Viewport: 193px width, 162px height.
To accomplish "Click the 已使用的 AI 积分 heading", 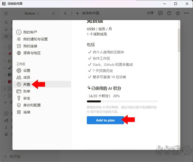I will click(x=104, y=88).
